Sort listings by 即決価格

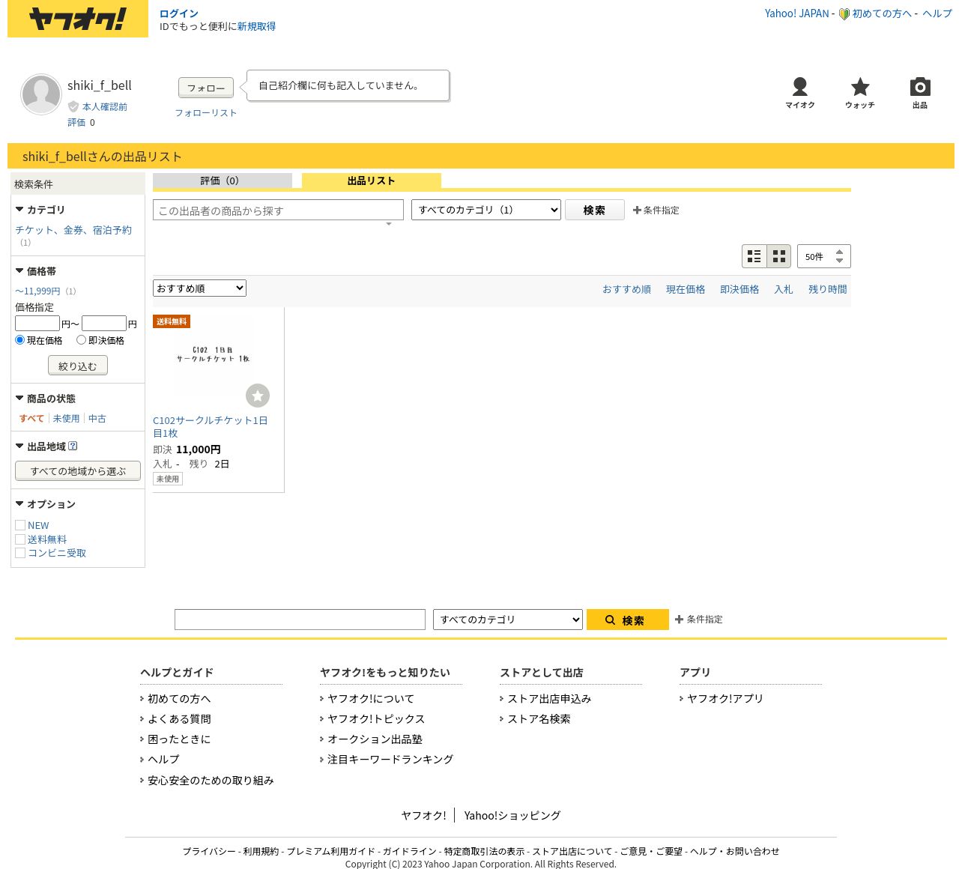(739, 289)
